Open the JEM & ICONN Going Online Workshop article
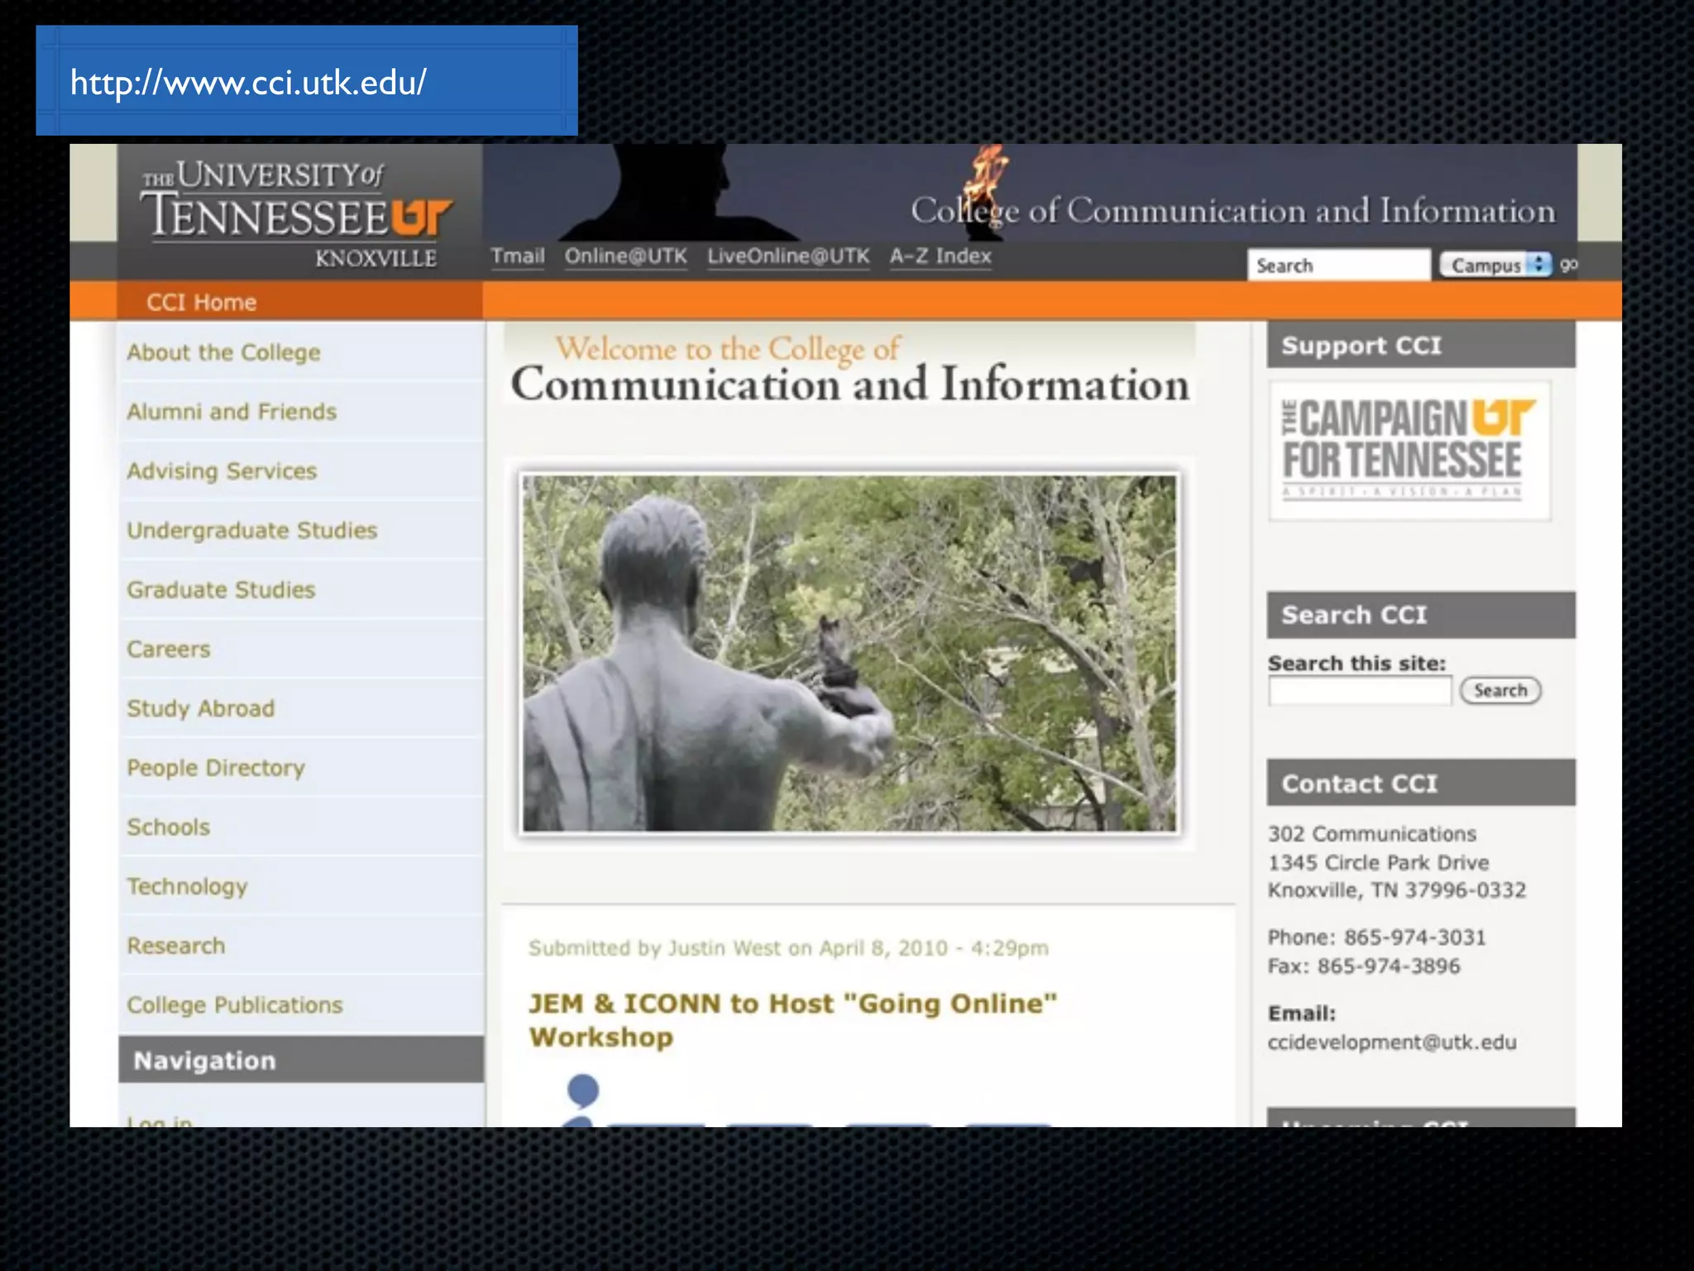The height and width of the screenshot is (1271, 1694). pyautogui.click(x=792, y=1020)
